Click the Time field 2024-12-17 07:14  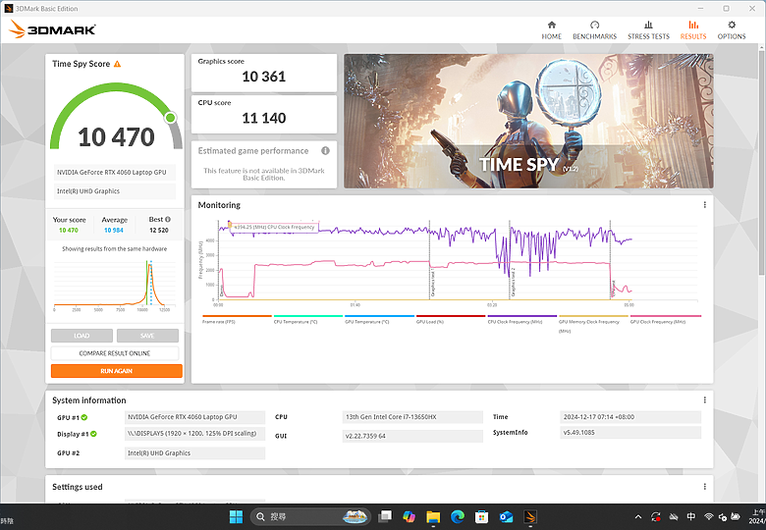(630, 417)
